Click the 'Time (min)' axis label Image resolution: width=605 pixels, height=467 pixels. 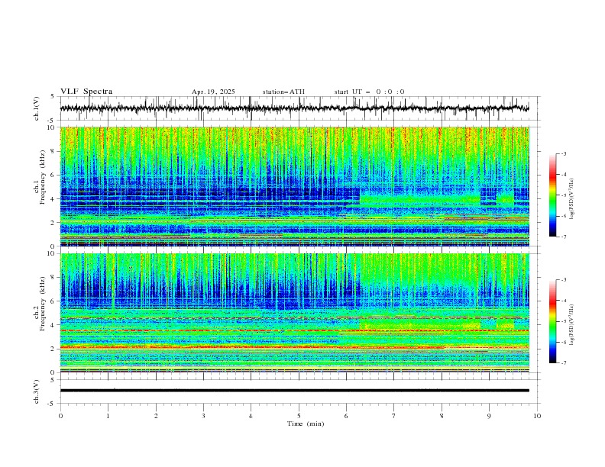[x=306, y=424]
